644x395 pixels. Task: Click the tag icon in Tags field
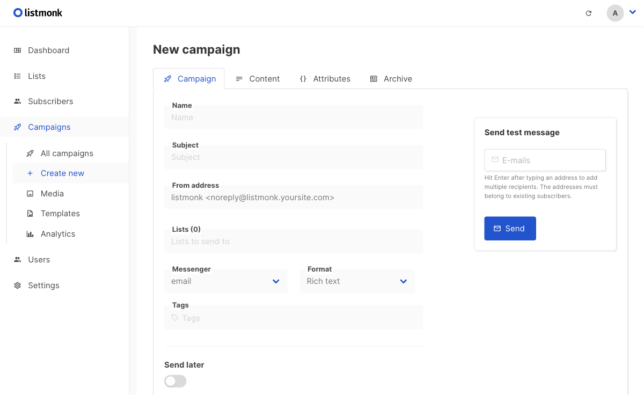(175, 318)
